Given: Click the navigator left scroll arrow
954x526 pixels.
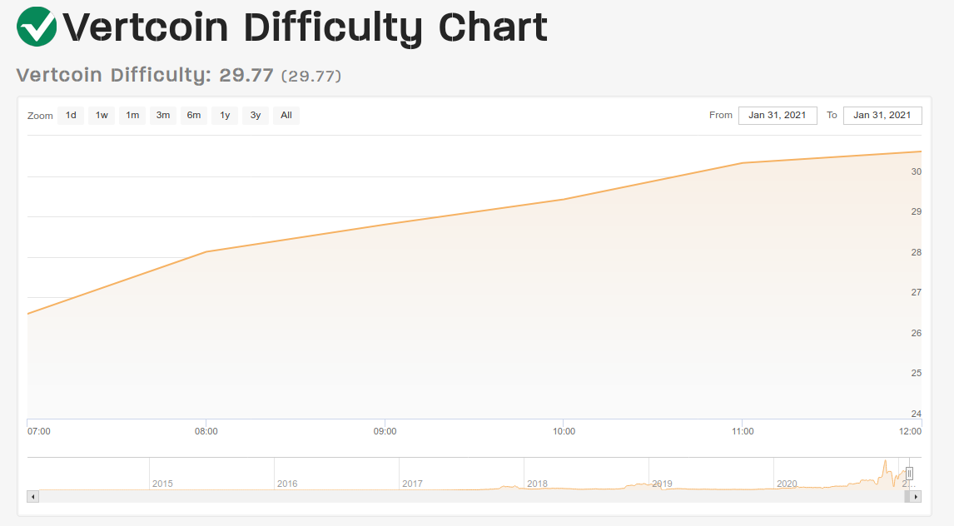Looking at the screenshot, I should (x=32, y=497).
